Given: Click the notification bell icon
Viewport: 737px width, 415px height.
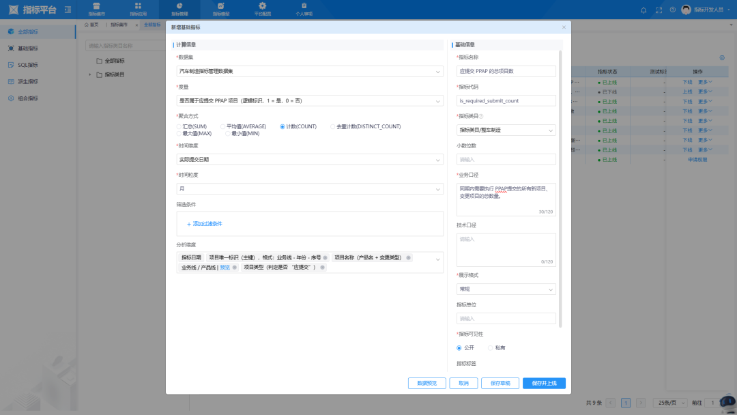Looking at the screenshot, I should tap(644, 10).
